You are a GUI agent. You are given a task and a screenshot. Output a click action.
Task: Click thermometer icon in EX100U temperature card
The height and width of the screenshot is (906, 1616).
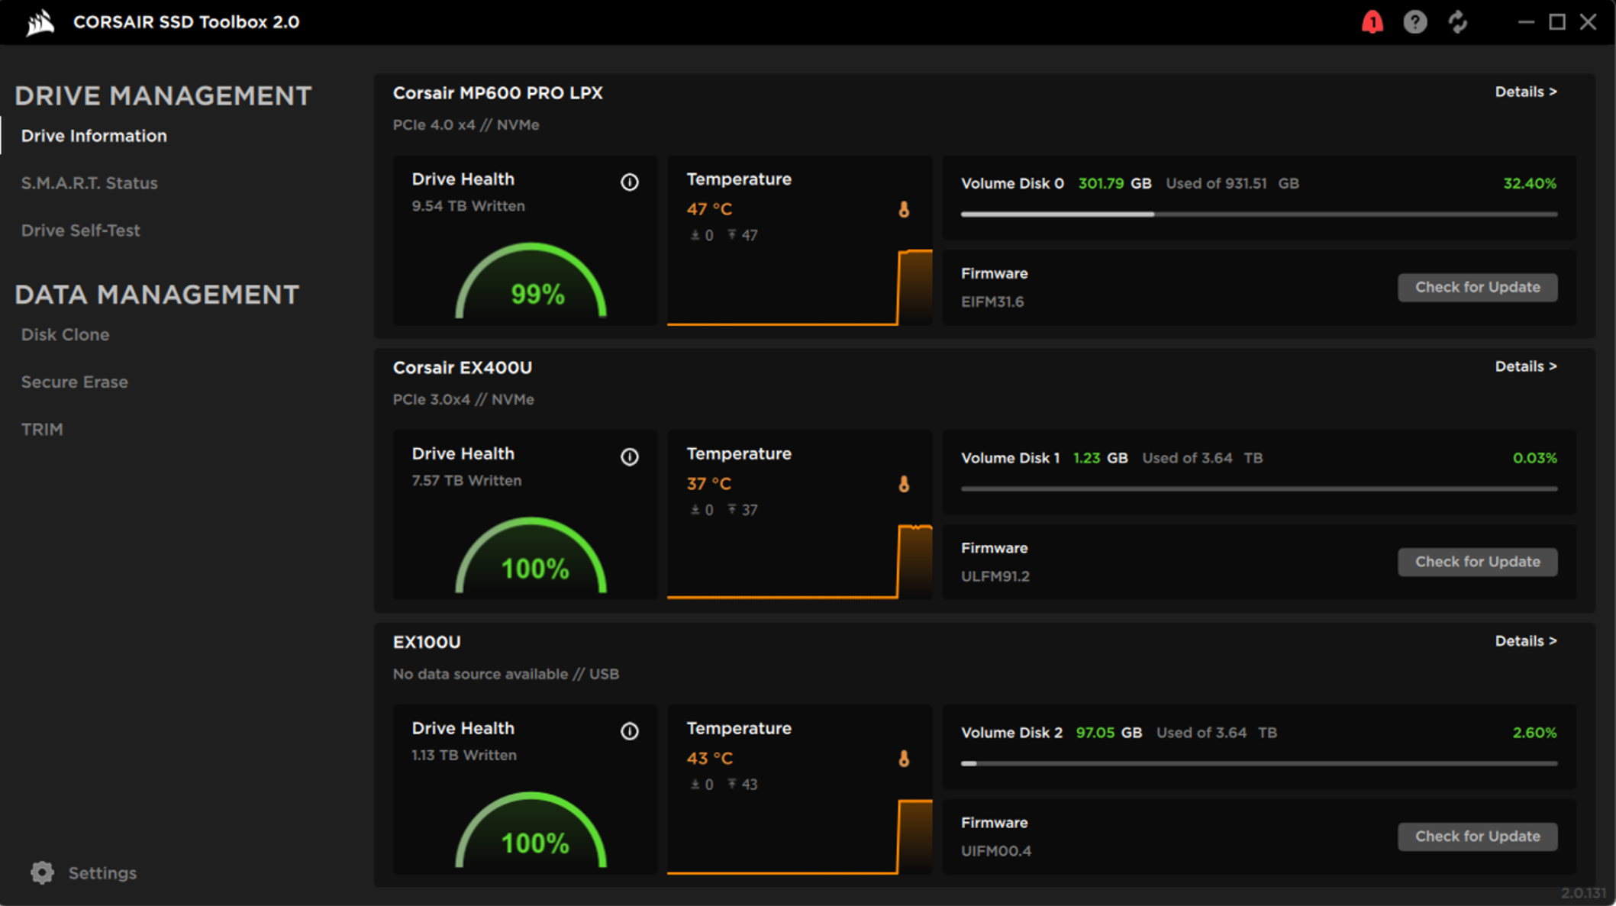click(x=904, y=759)
